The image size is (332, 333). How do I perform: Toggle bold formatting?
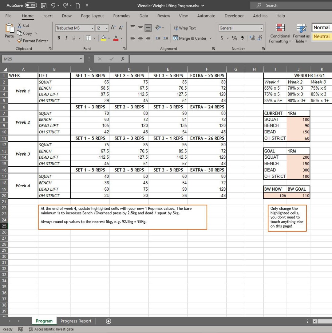pyautogui.click(x=58, y=38)
